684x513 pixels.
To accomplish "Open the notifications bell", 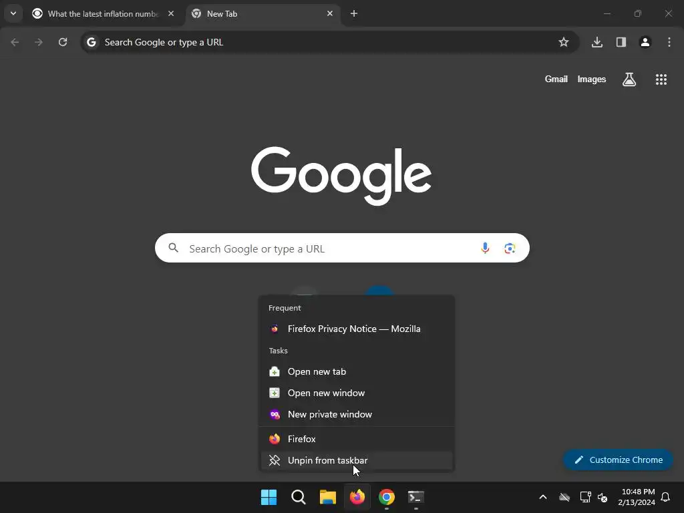I will [x=666, y=497].
